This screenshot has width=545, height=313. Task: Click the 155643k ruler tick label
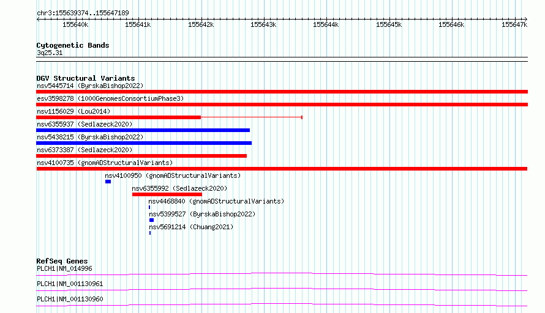[x=263, y=24]
